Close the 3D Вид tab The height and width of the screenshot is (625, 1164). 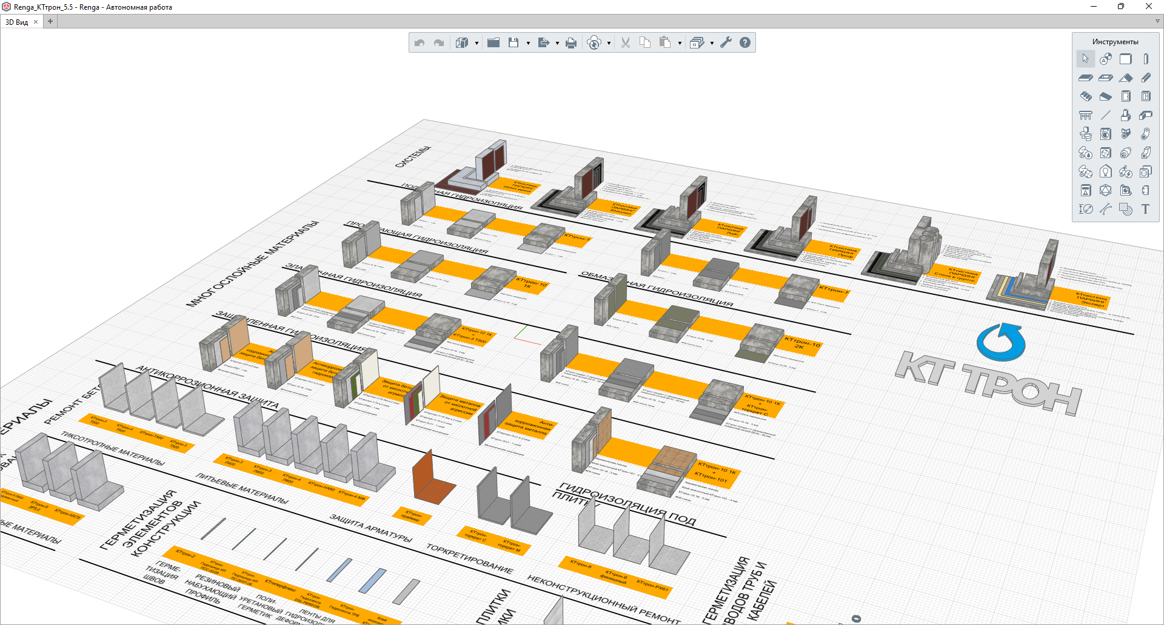[x=36, y=22]
